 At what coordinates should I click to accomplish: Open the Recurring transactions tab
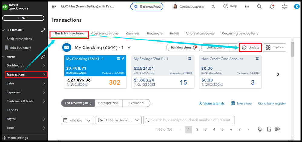point(240,33)
